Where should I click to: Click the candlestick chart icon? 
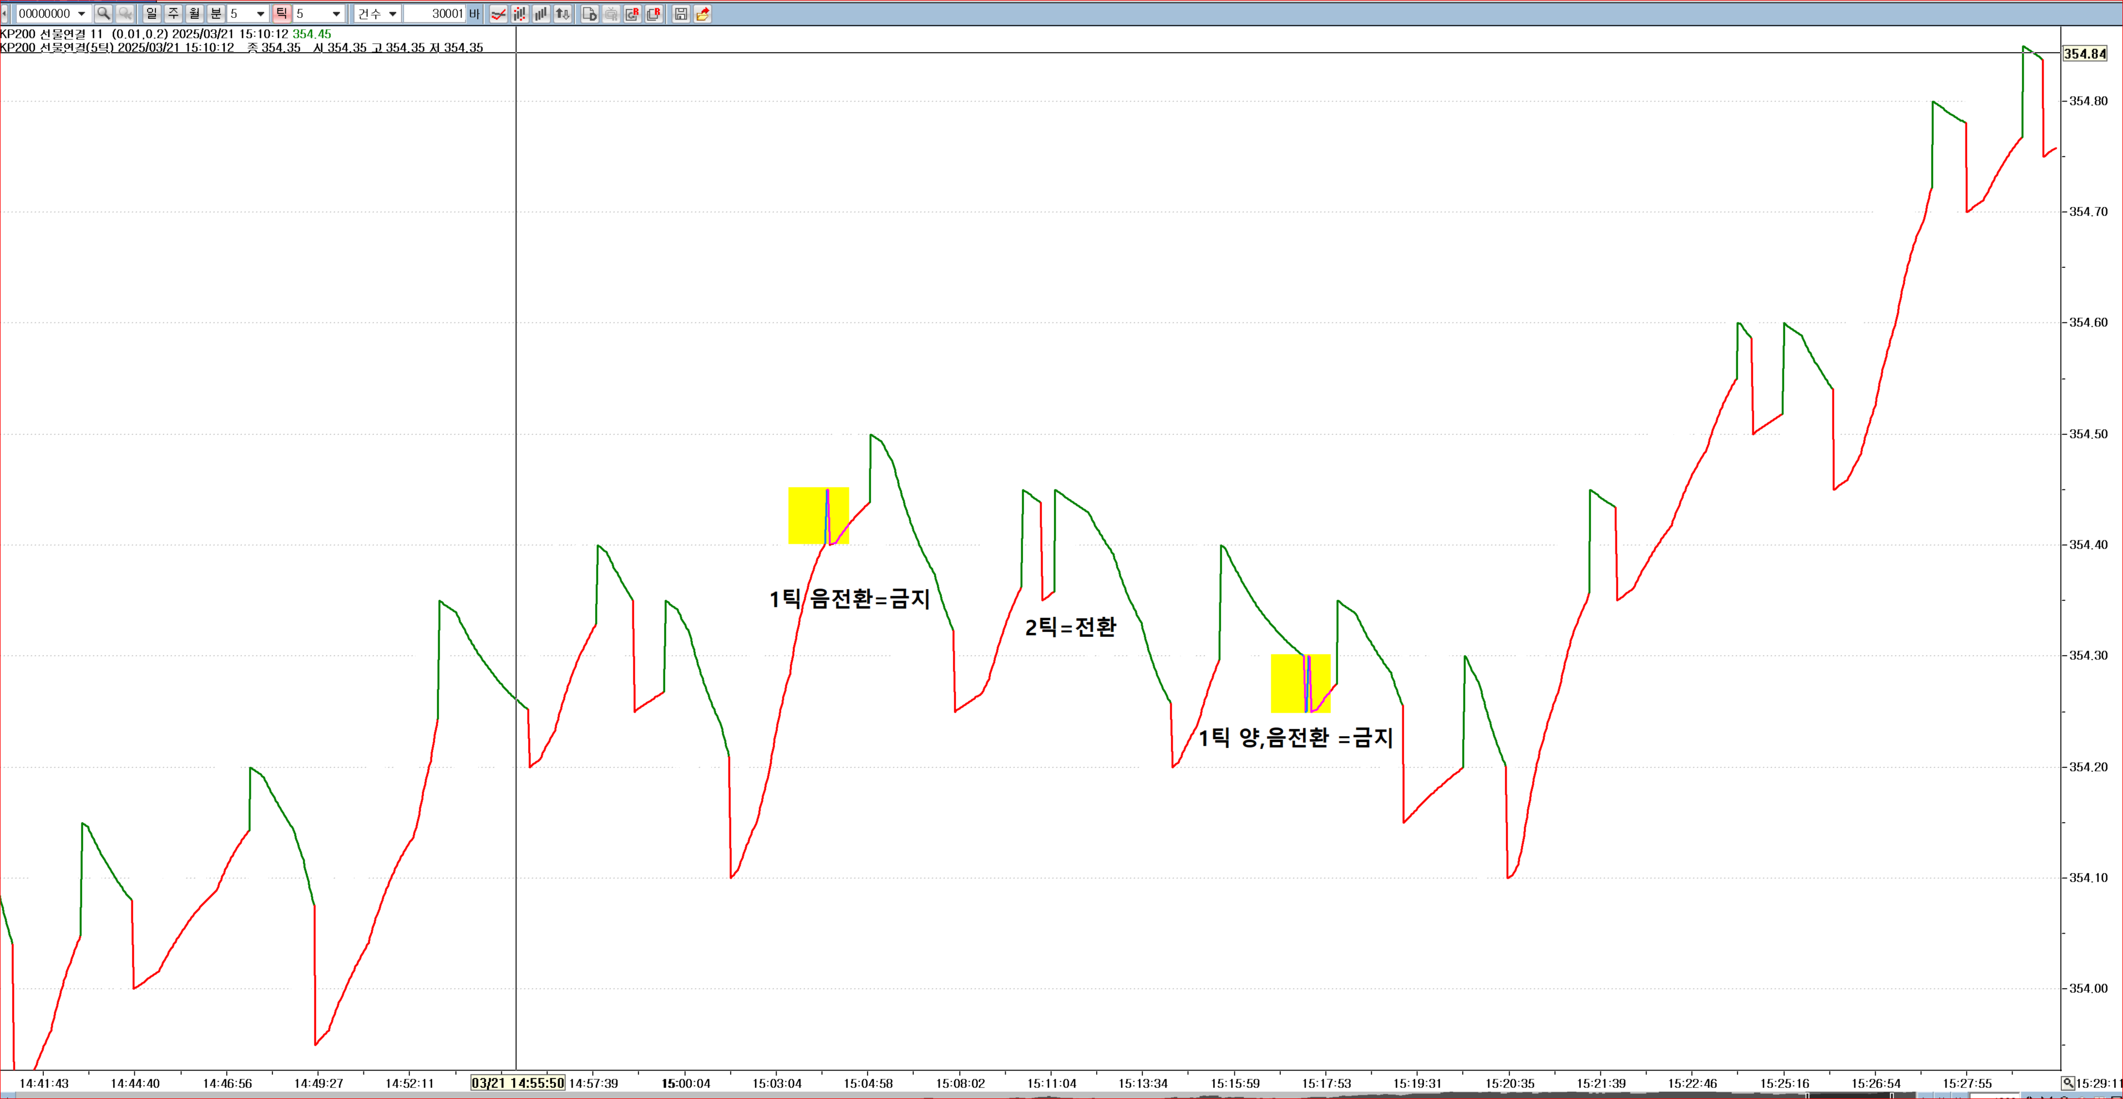520,13
